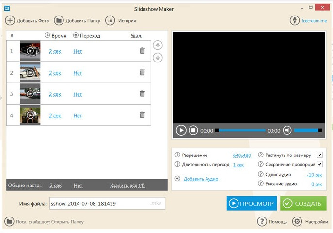Click the Add Folder icon
This screenshot has width=333, height=233.
tap(59, 20)
